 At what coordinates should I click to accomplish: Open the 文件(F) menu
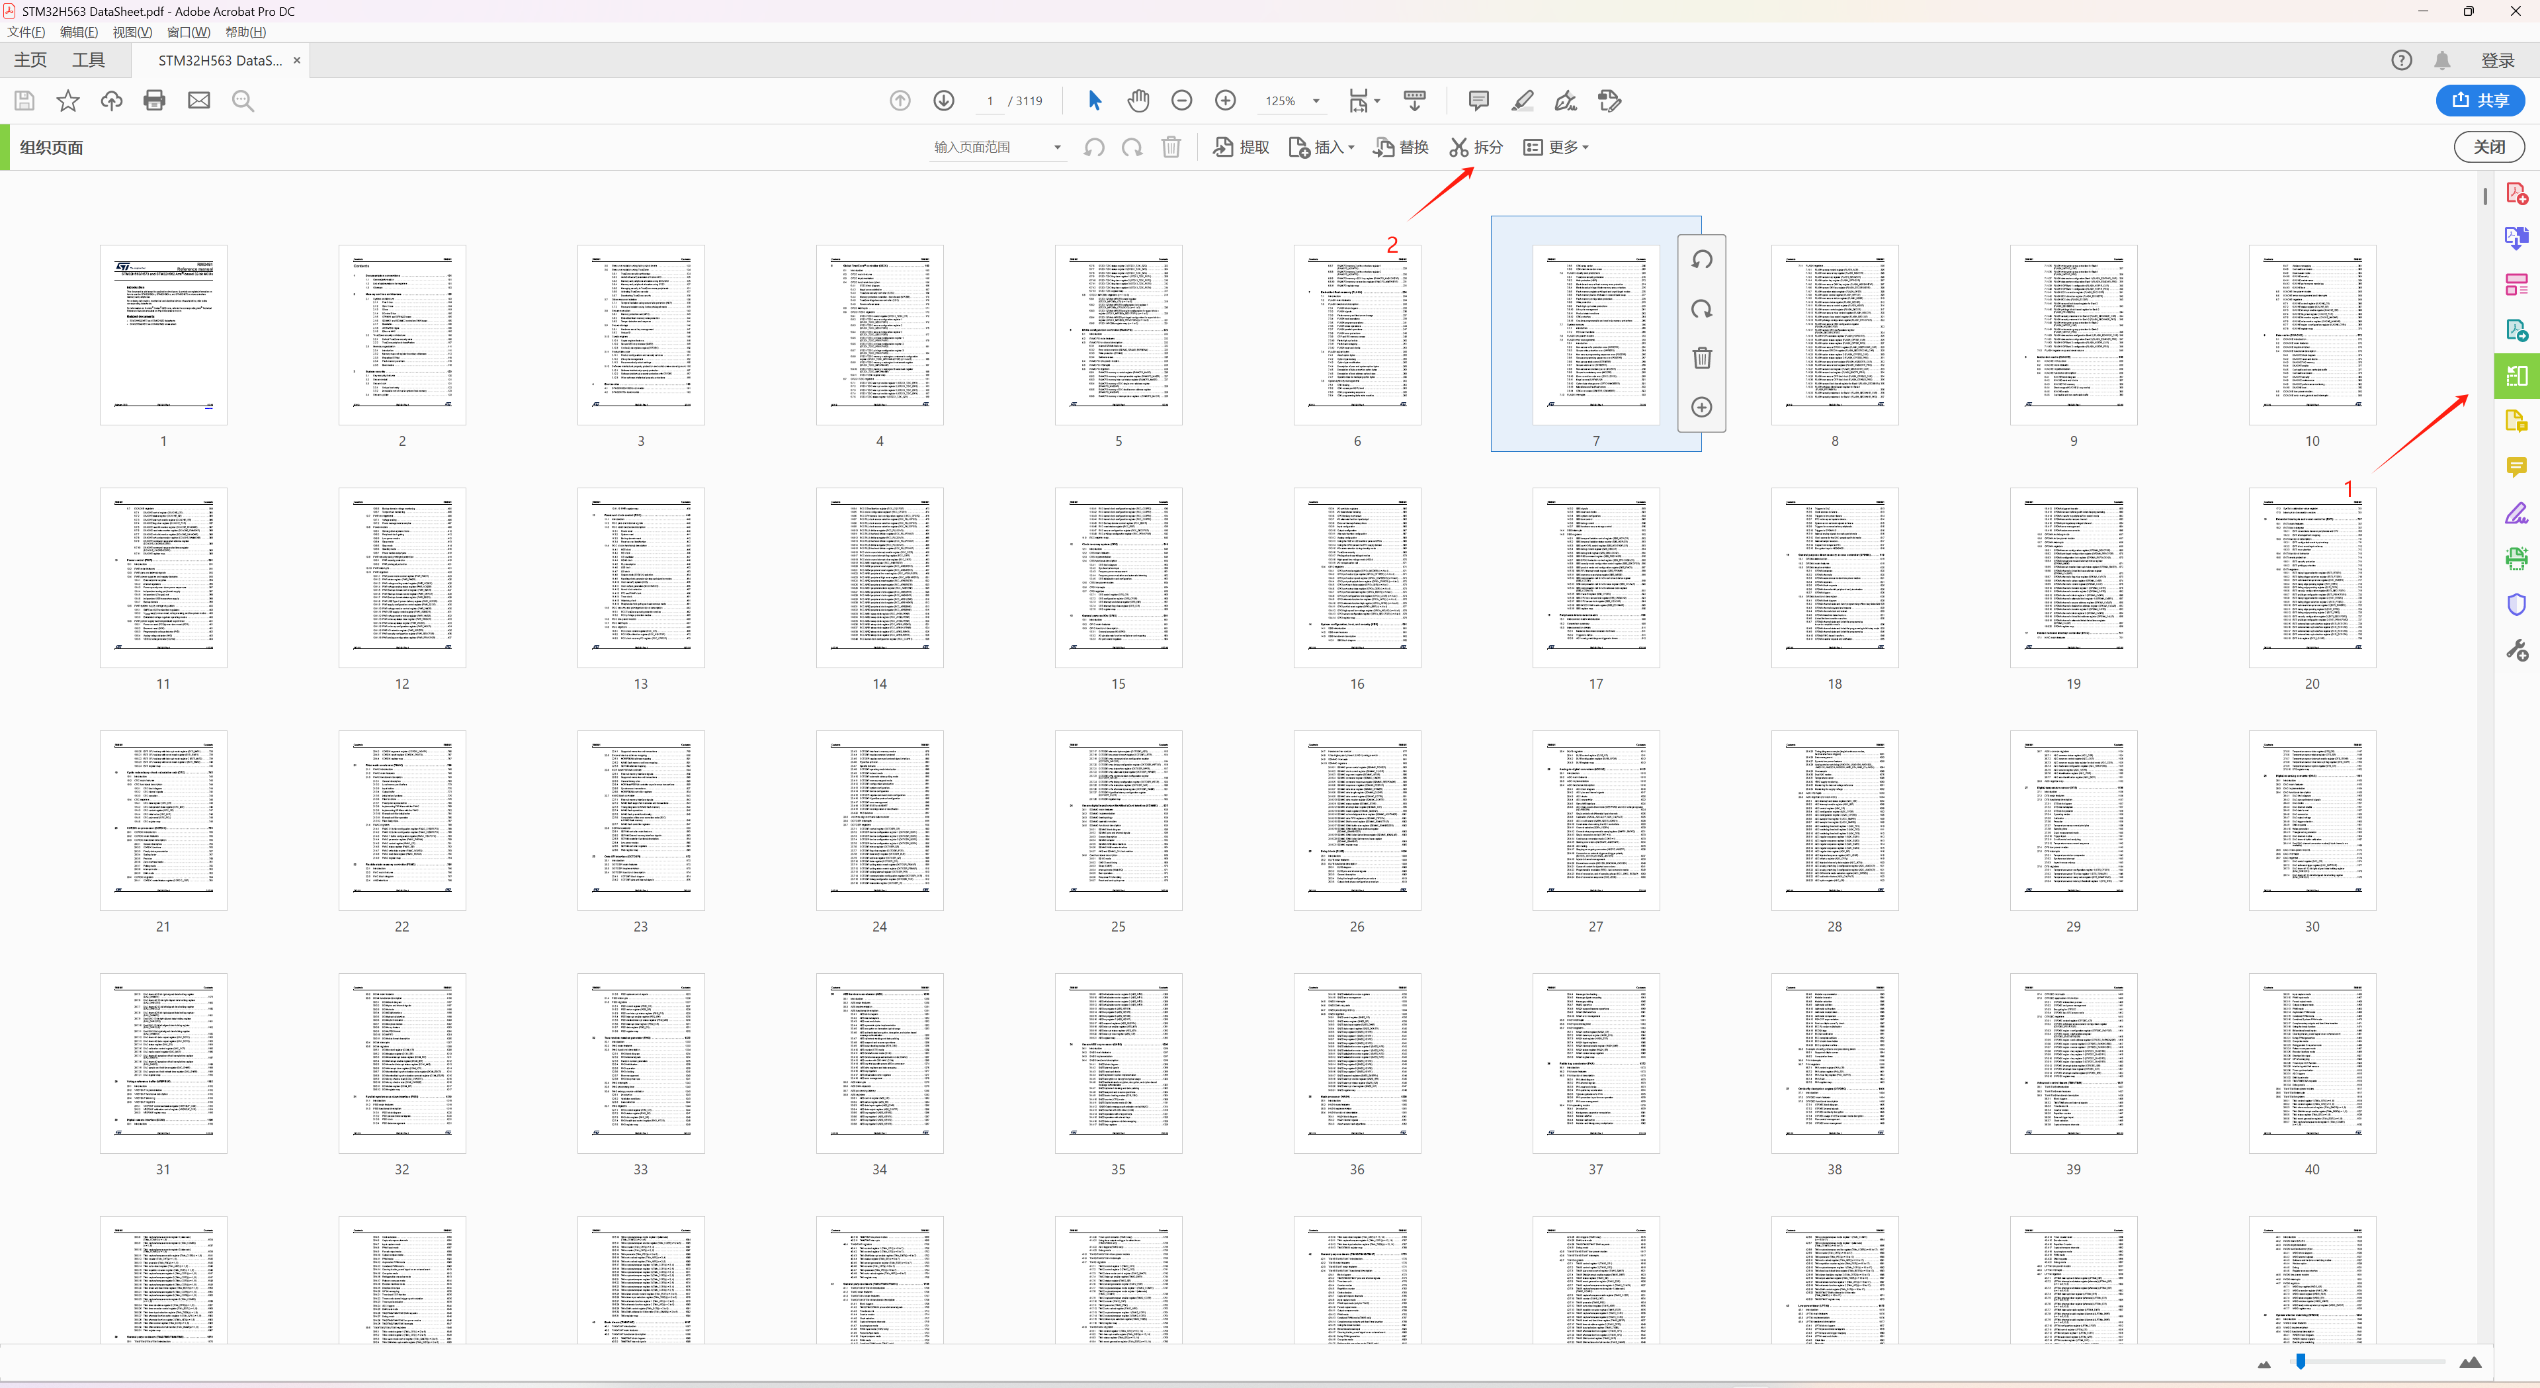tap(26, 32)
